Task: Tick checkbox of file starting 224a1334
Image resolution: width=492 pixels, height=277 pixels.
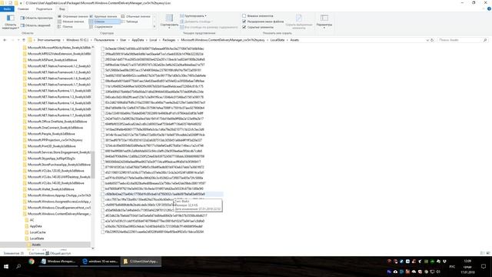Action: (x=102, y=113)
